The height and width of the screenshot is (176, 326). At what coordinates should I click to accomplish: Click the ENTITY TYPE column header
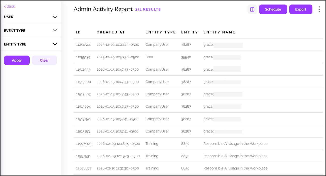click(161, 32)
